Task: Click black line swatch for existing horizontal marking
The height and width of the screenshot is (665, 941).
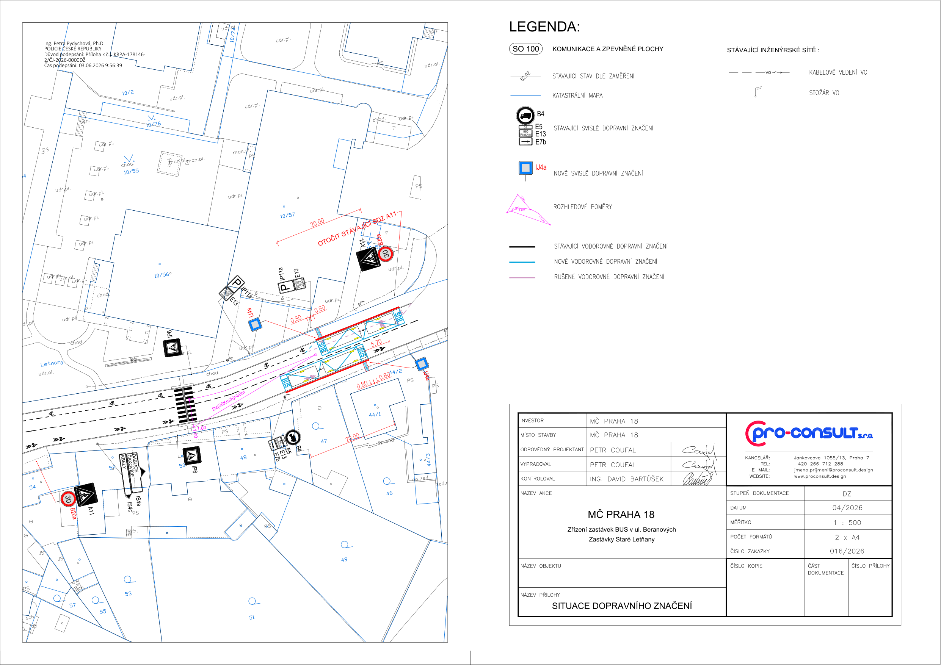Action: (522, 247)
